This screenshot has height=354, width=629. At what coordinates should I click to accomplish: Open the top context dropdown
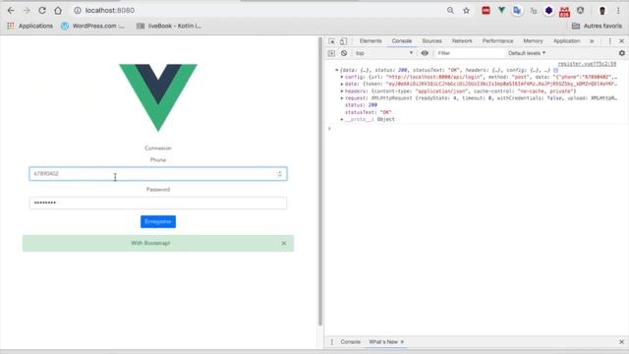[x=384, y=53]
